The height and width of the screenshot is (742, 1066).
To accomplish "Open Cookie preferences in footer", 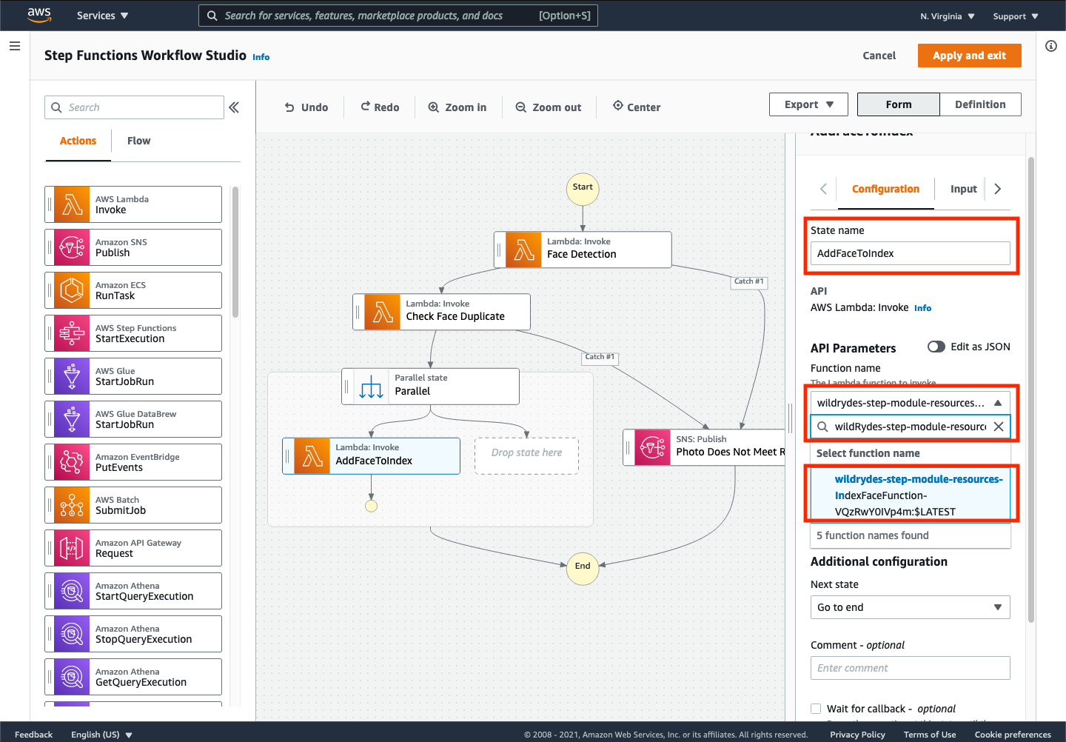I will coord(1013,735).
